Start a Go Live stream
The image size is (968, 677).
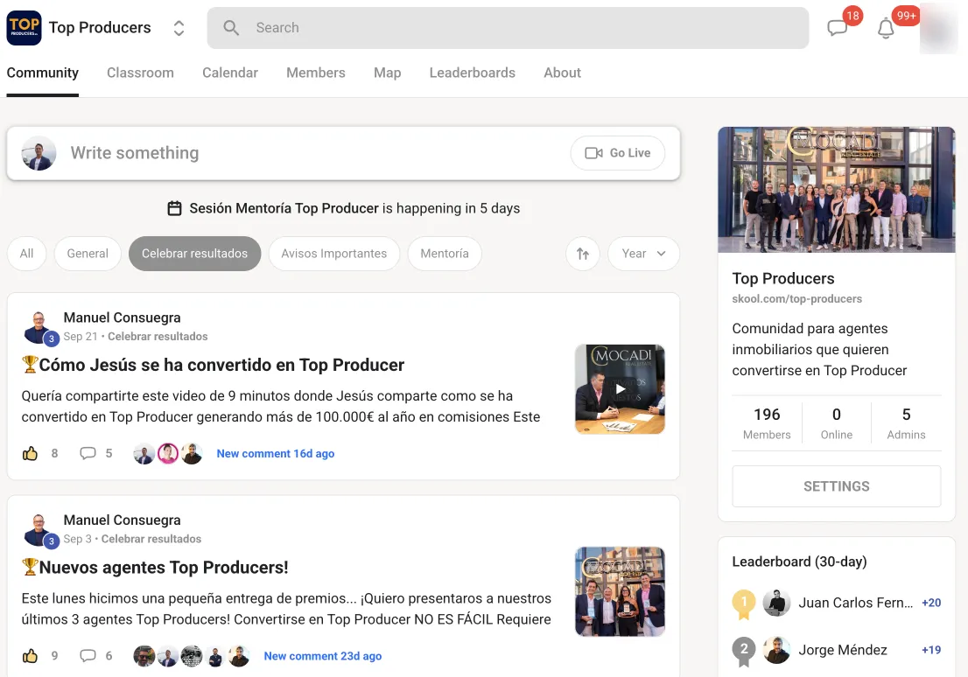tap(617, 153)
